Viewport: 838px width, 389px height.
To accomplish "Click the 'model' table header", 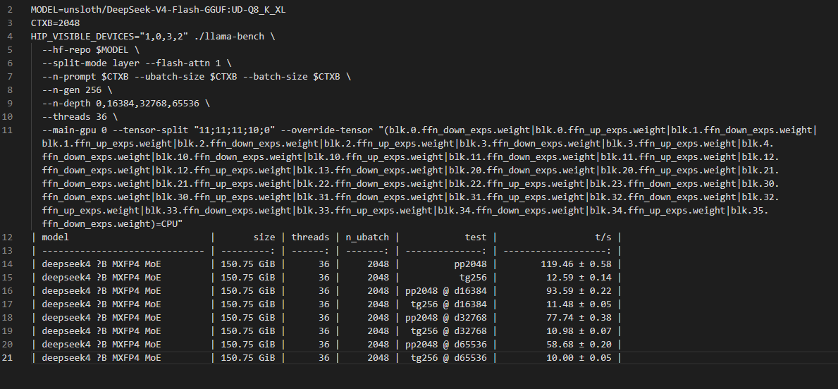I will pos(56,237).
